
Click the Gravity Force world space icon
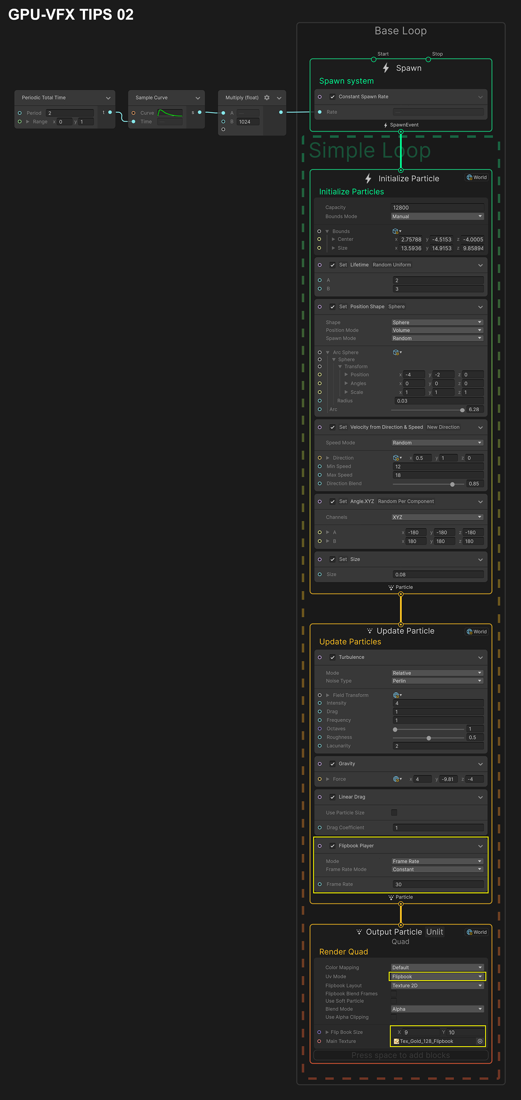click(x=396, y=779)
